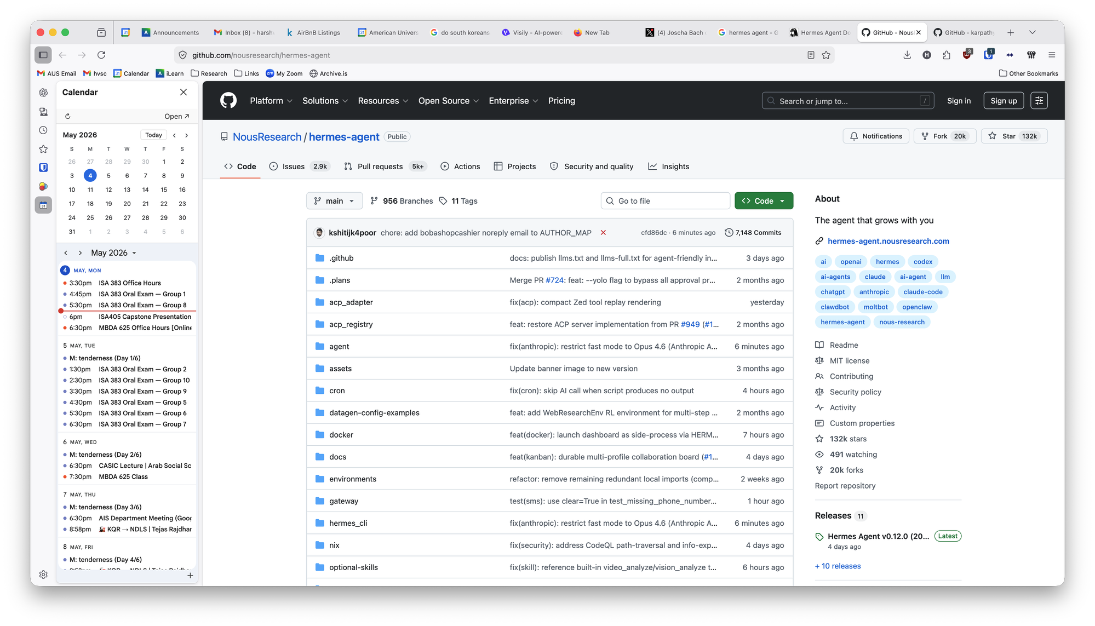The height and width of the screenshot is (626, 1095).
Task: Add a new calendar event with plus
Action: (x=190, y=576)
